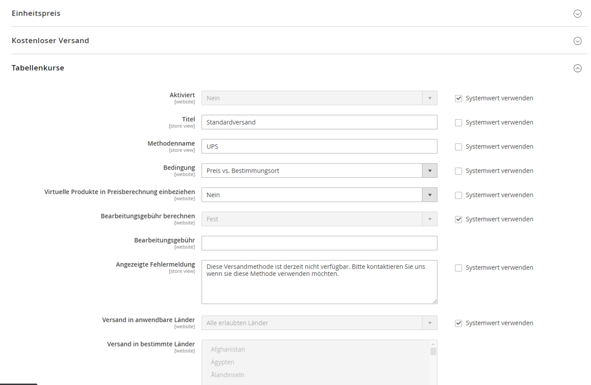
Task: Uncheck Systemwert verwenden for anwendbare Länder
Action: pos(458,323)
